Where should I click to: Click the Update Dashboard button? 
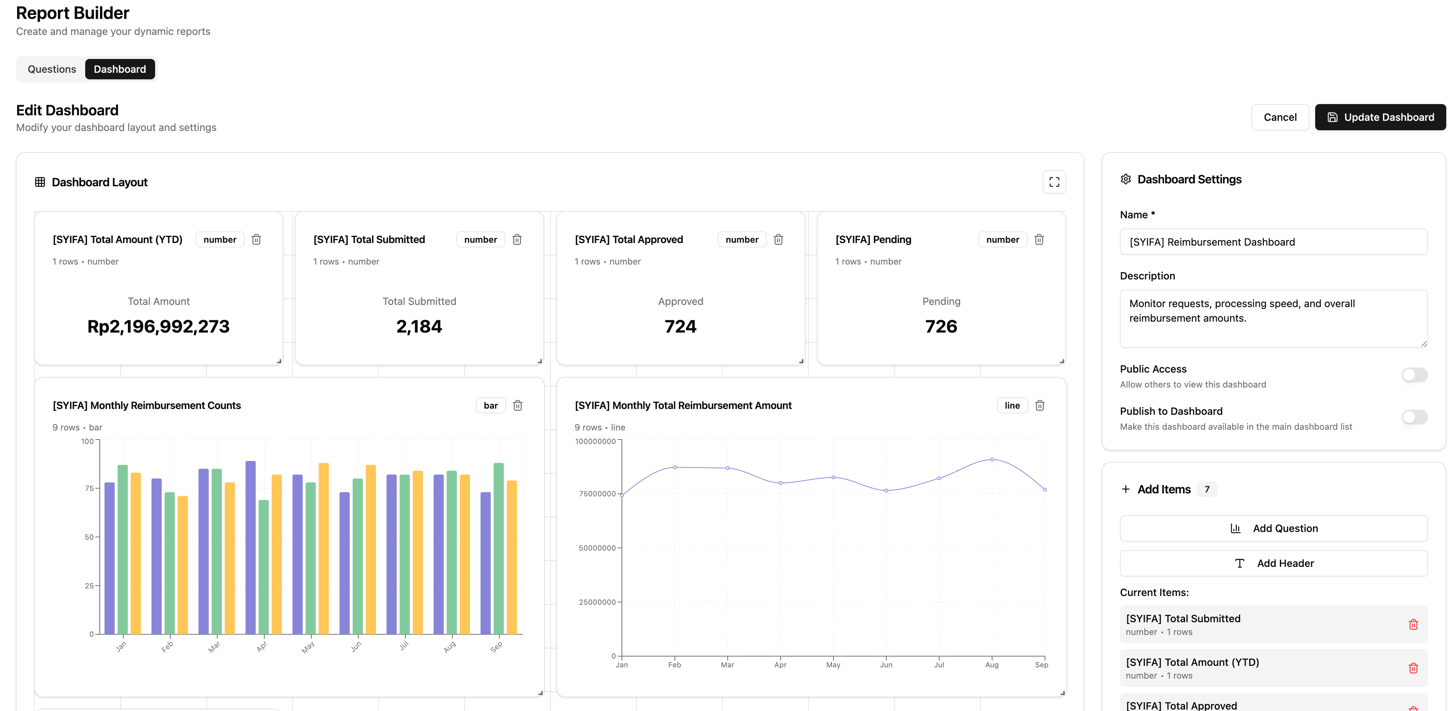click(1380, 117)
